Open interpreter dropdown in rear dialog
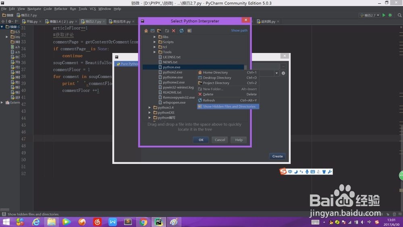The height and width of the screenshot is (227, 403). [276, 73]
